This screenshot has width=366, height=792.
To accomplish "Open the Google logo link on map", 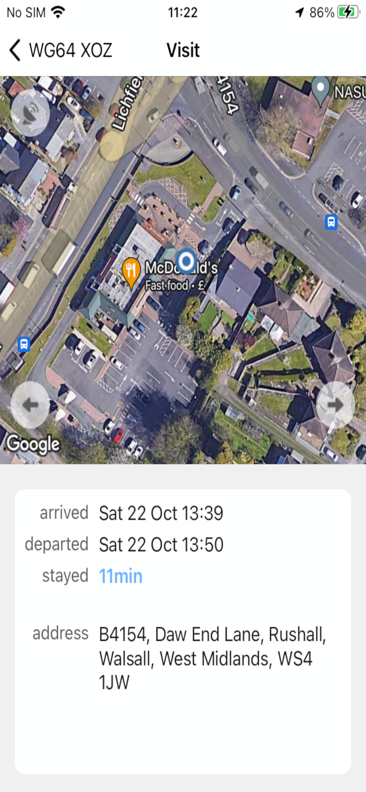I will 33,445.
